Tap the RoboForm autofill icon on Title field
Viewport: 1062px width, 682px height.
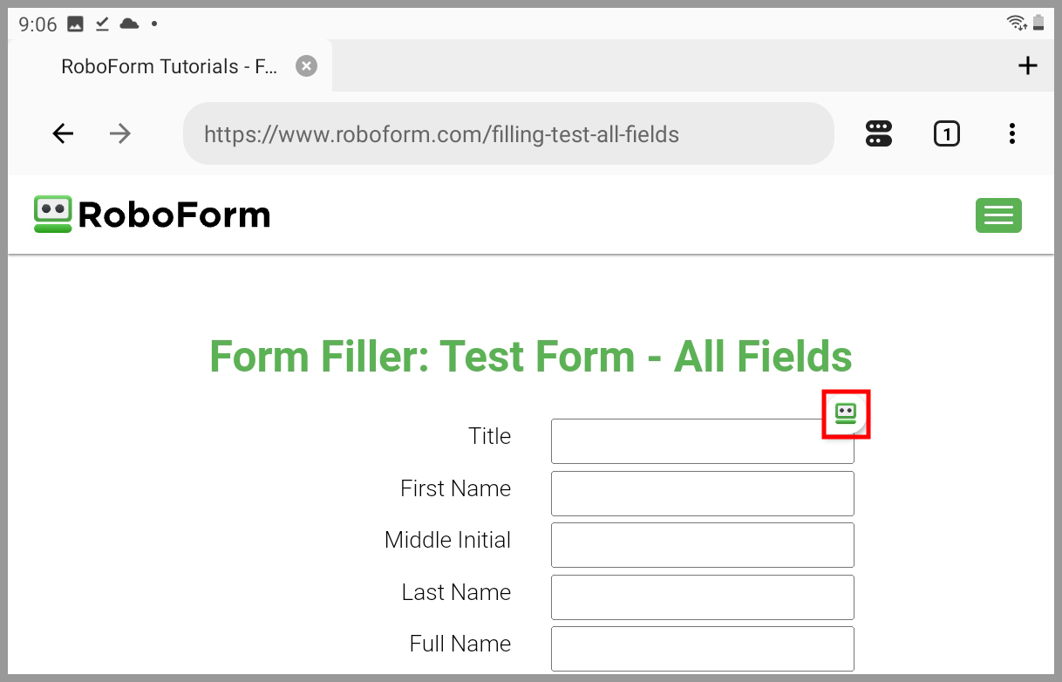[x=846, y=413]
